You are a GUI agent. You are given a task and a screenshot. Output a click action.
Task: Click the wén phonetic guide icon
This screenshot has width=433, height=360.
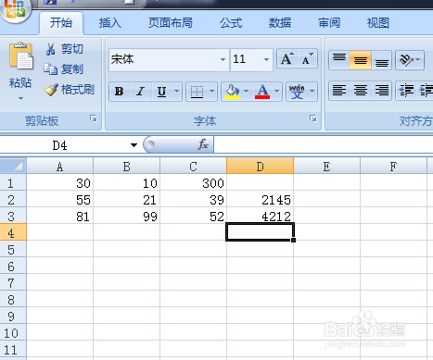coord(297,92)
